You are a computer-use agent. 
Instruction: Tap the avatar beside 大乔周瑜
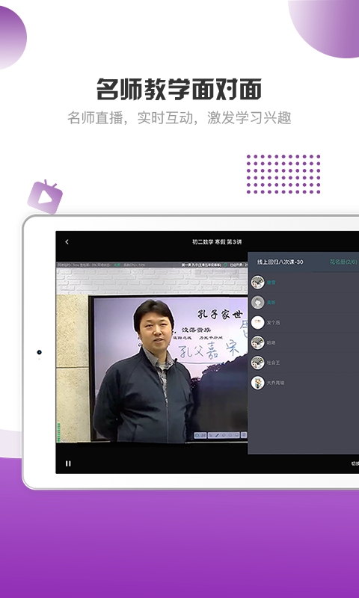(258, 383)
